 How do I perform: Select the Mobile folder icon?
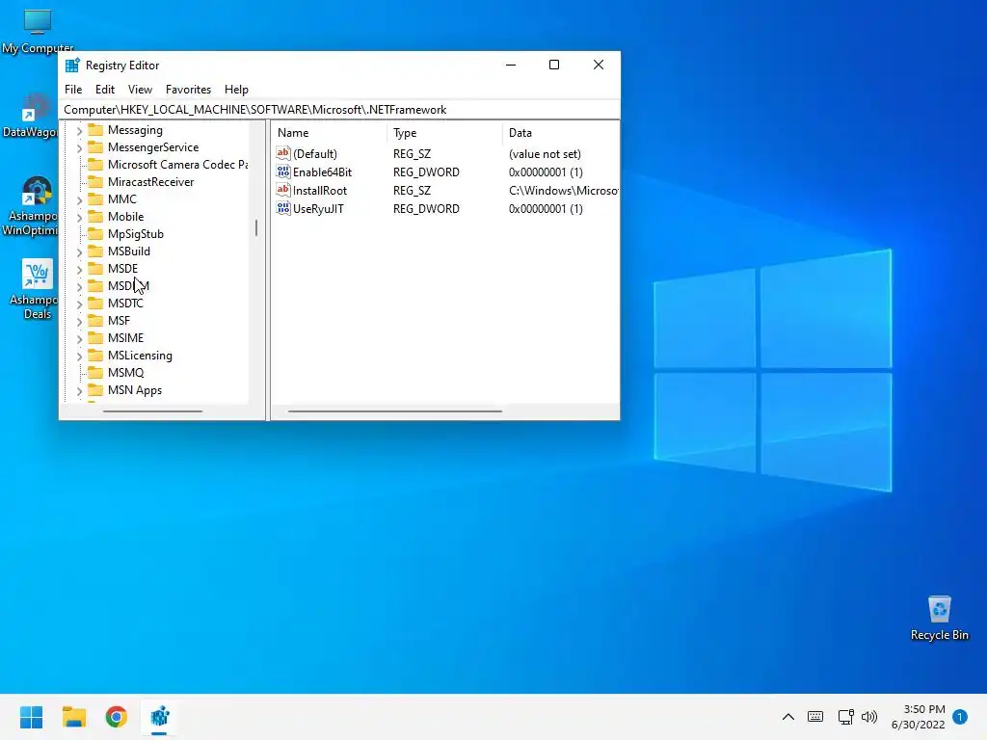[95, 217]
